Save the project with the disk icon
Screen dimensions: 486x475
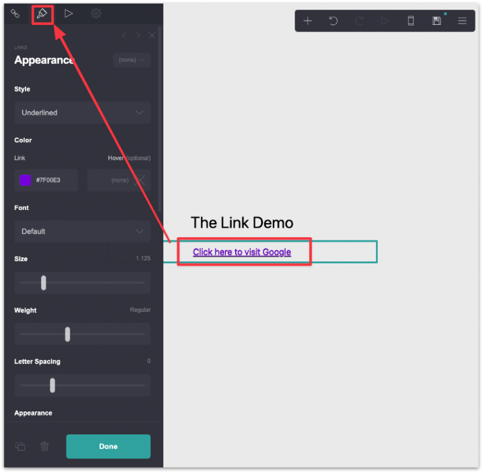point(436,20)
